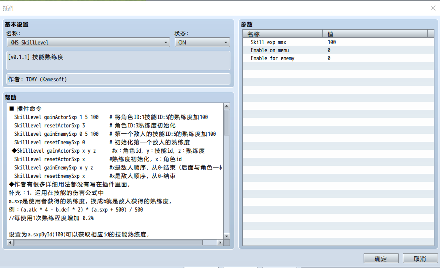Screen dimensions: 440x268
Task: Click the help text scroll up arrow
Action: point(226,106)
